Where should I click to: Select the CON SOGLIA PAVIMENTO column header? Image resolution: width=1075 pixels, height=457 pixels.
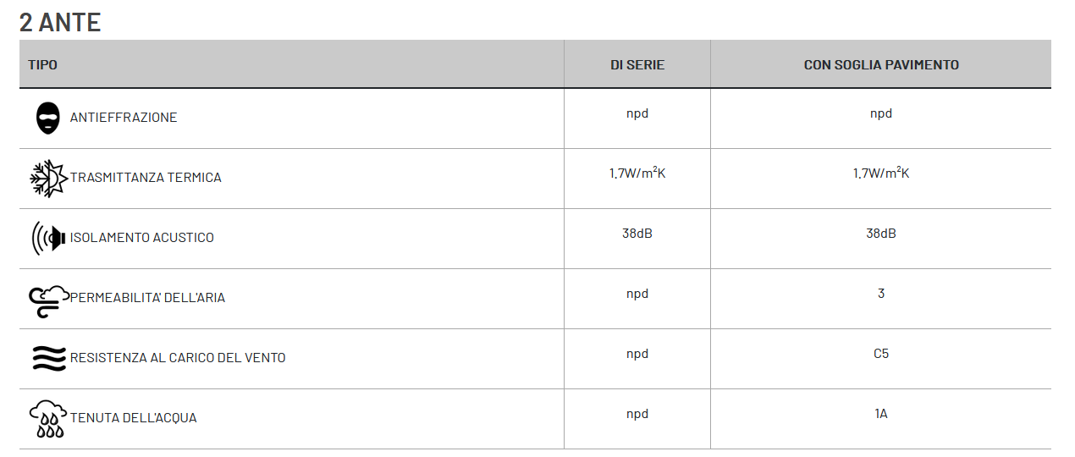coord(881,64)
